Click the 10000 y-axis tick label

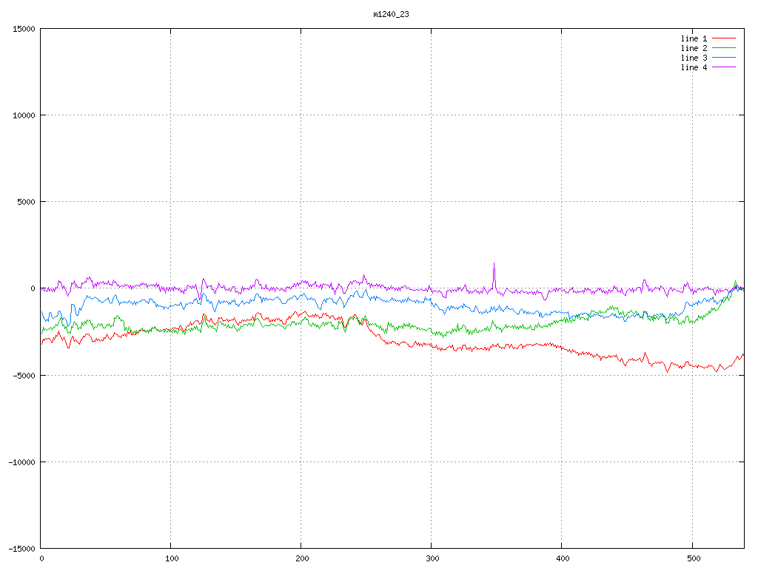[24, 115]
